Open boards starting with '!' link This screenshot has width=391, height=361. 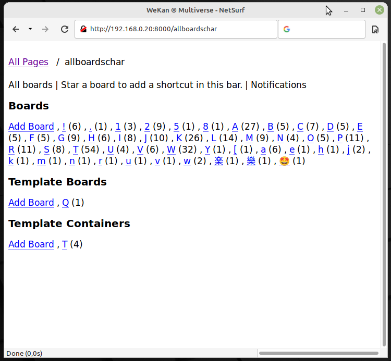click(x=64, y=126)
